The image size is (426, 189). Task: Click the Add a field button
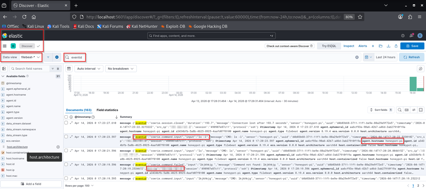click(x=31, y=184)
